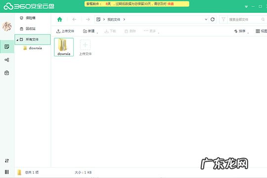The image size is (267, 178).
Task: Open the address bar history dropdown
Action: coord(206,19)
